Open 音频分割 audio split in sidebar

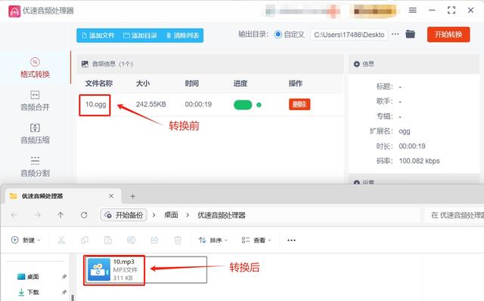(35, 167)
